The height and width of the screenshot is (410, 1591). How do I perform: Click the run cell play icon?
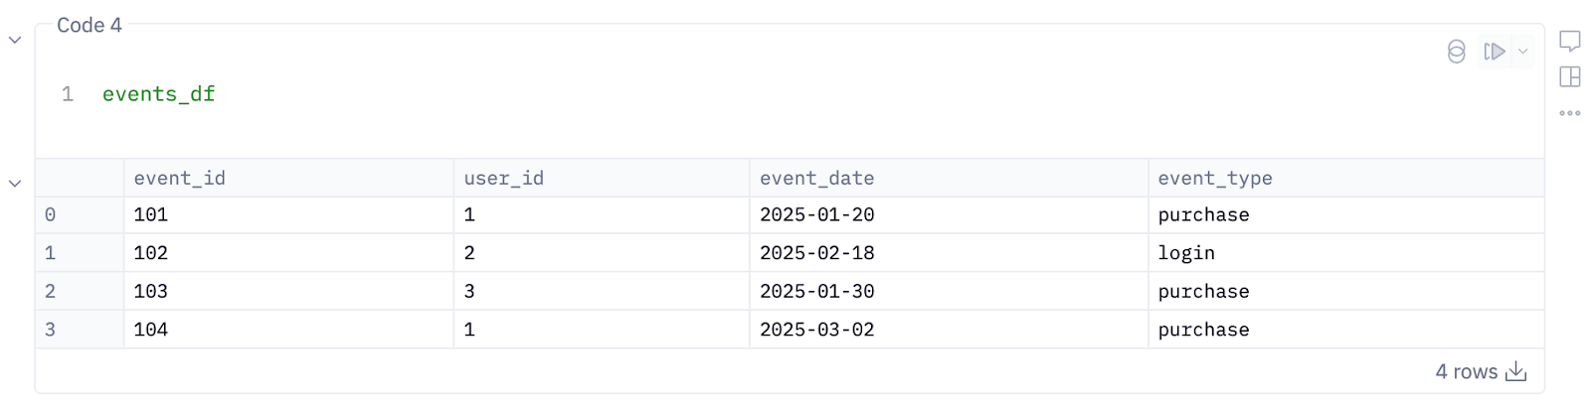click(x=1494, y=52)
